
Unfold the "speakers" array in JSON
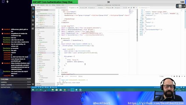click(143, 19)
